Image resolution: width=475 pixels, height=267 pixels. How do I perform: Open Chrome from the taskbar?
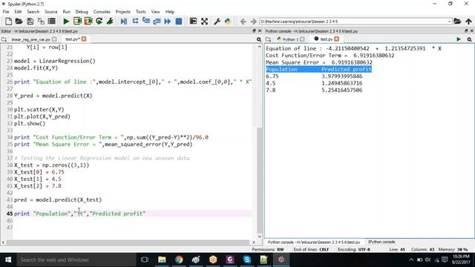[x=179, y=260]
